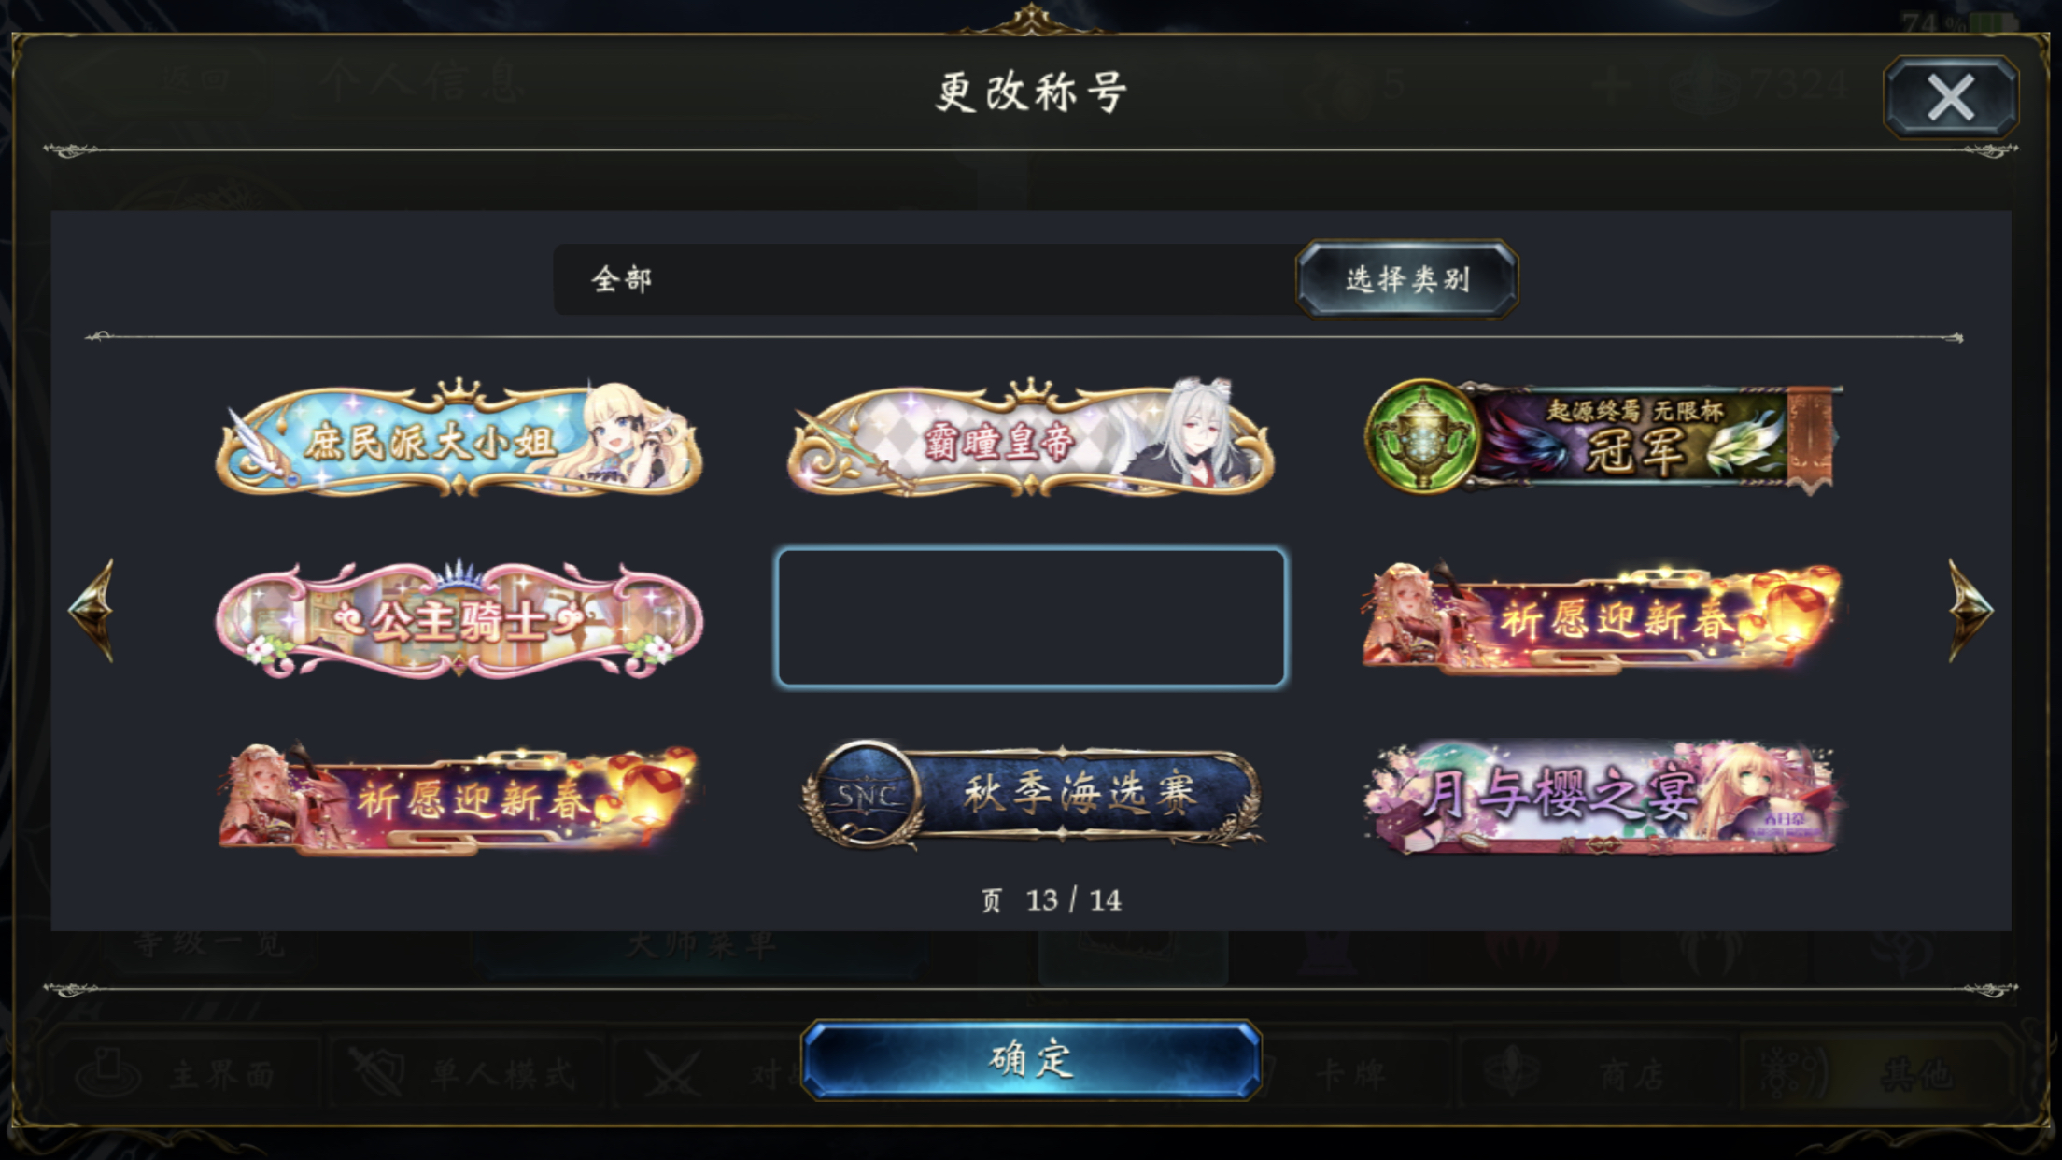The height and width of the screenshot is (1160, 2062).
Task: Go to the next page with right arrow
Action: (x=1970, y=611)
